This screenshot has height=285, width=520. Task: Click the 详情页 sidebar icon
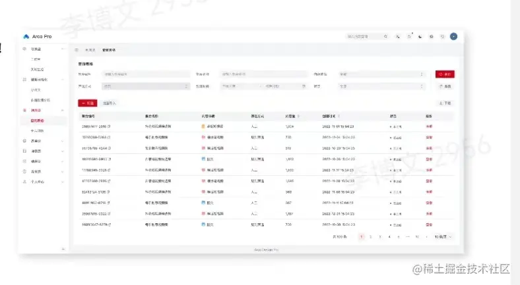tap(24, 151)
